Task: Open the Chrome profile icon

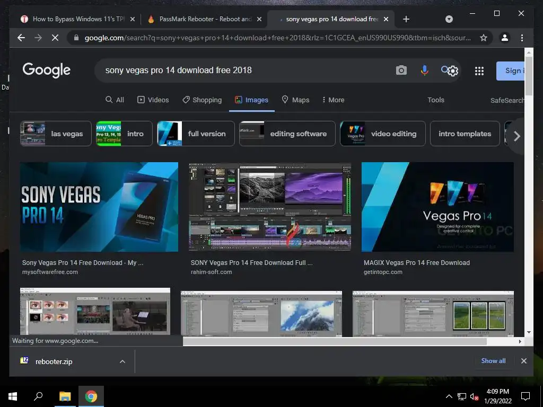Action: (505, 38)
